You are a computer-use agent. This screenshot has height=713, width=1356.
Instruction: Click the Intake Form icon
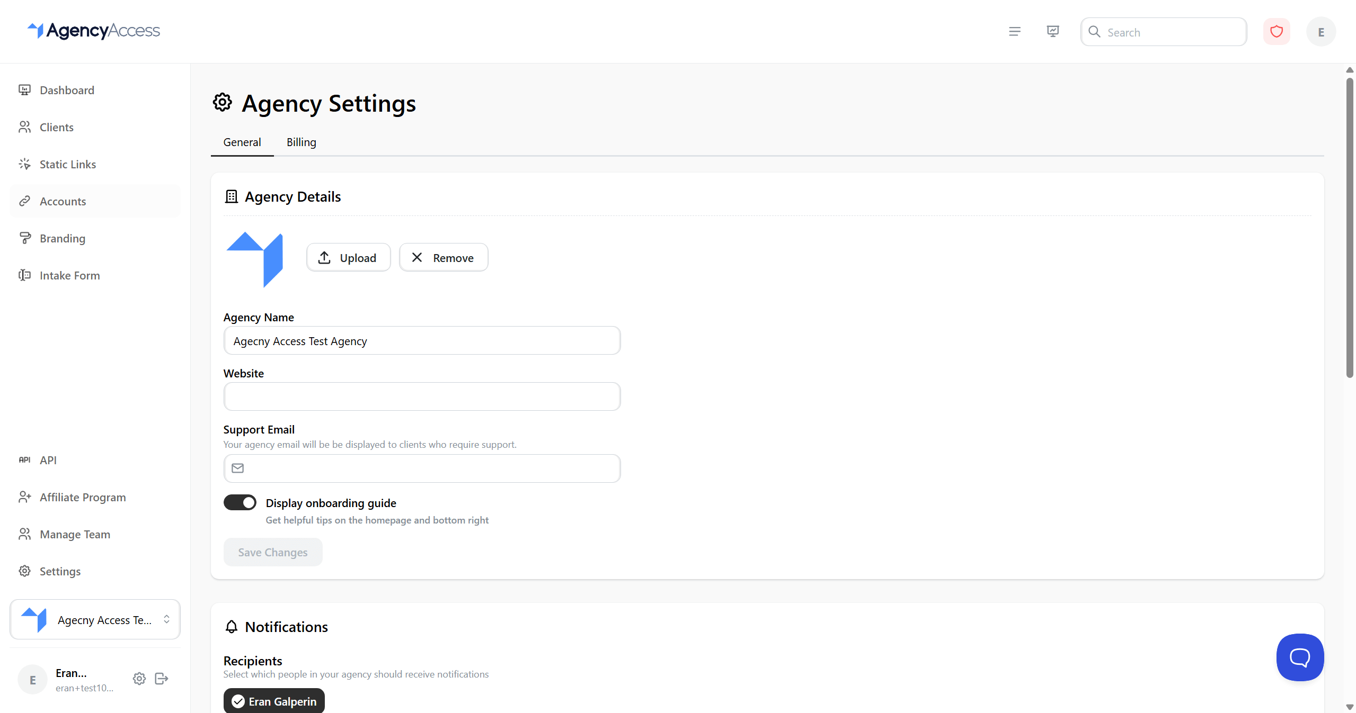24,275
